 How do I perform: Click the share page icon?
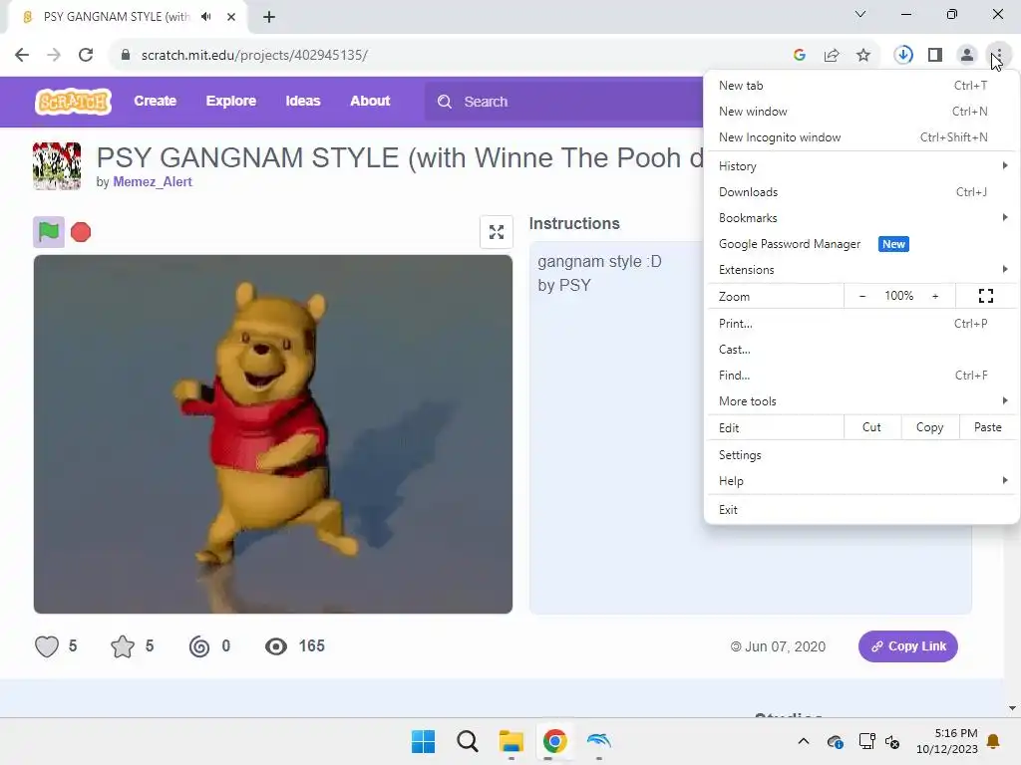[832, 56]
